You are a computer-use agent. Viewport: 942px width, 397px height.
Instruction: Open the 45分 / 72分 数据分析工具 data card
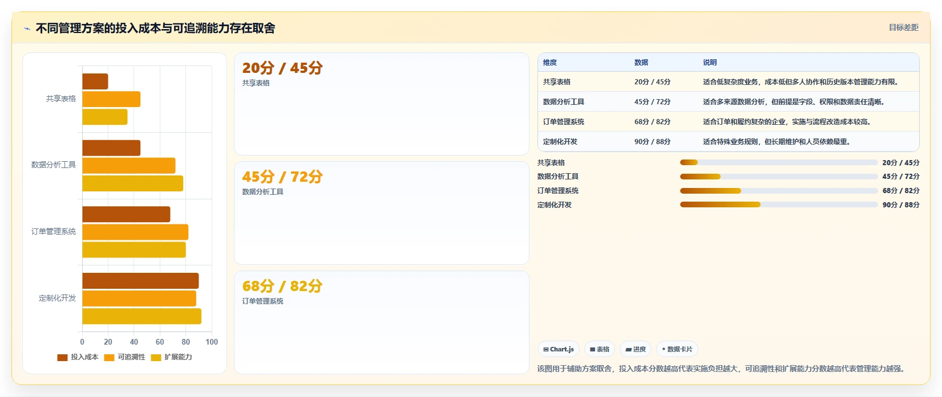click(x=382, y=213)
